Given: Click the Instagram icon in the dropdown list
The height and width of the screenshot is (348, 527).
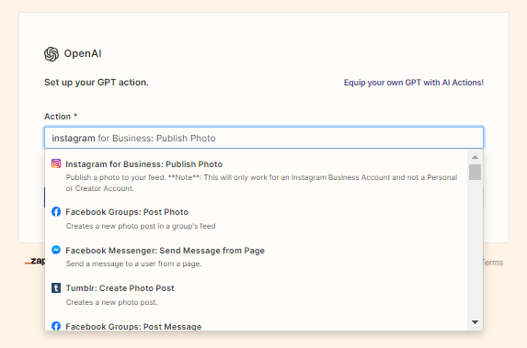Looking at the screenshot, I should [56, 163].
